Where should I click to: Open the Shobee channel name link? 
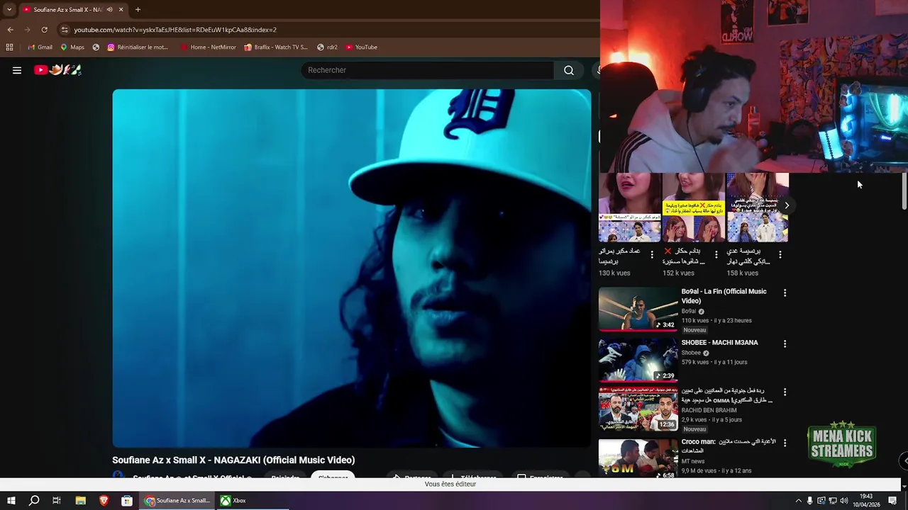click(x=691, y=353)
